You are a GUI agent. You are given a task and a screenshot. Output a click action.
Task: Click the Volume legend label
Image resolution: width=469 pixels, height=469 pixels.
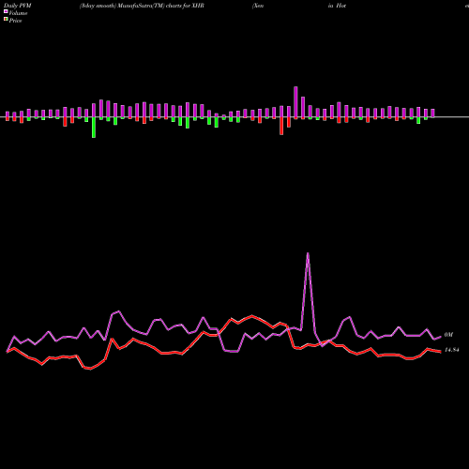pos(18,13)
